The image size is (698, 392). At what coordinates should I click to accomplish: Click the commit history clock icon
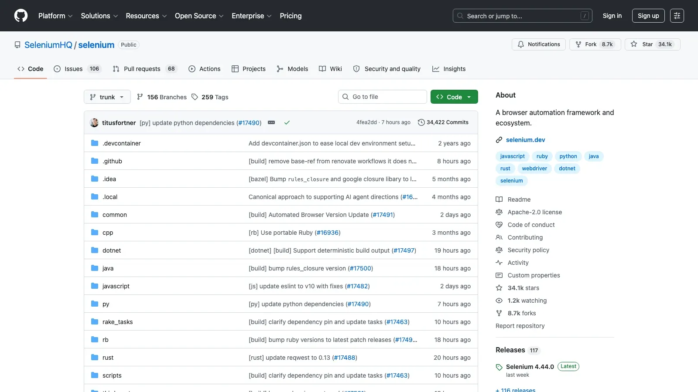click(x=421, y=122)
